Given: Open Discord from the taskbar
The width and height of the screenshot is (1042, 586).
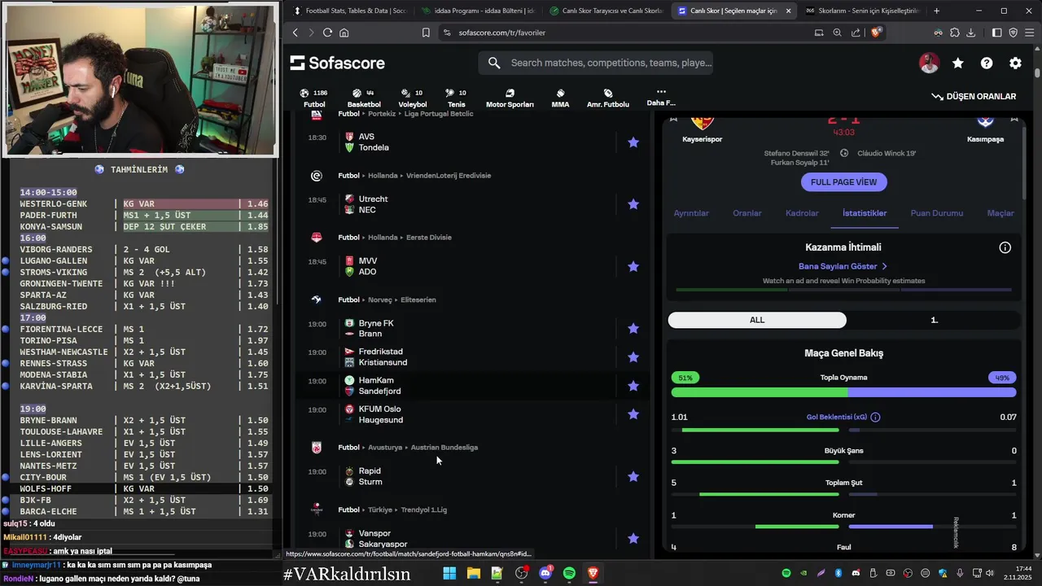Looking at the screenshot, I should click(545, 574).
